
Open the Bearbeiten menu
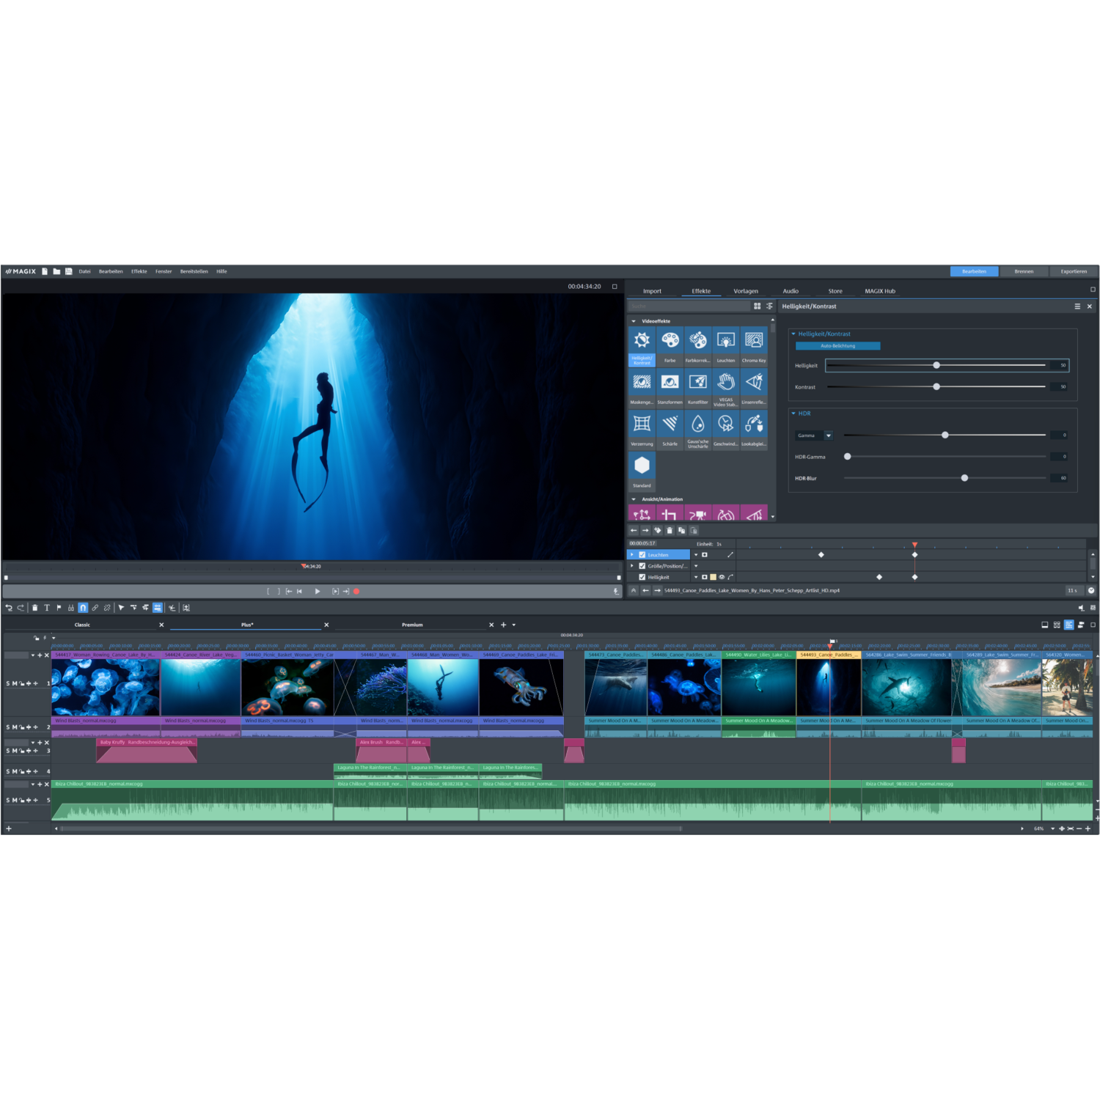[111, 271]
